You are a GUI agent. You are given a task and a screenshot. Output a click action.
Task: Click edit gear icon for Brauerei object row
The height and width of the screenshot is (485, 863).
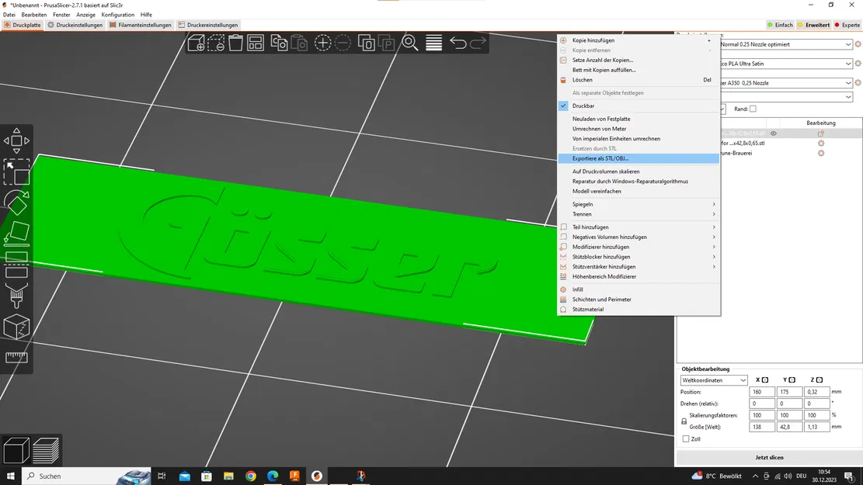point(820,153)
